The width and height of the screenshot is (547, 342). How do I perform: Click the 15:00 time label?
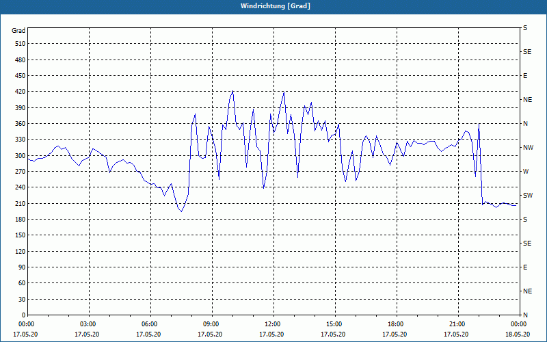(334, 324)
